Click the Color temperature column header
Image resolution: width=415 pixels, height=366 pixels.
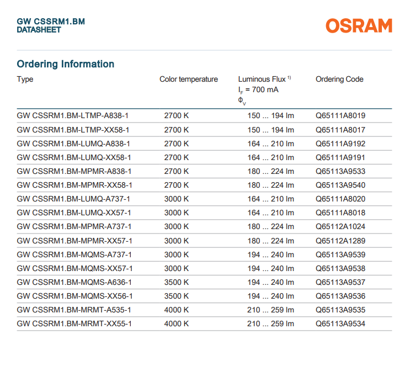pyautogui.click(x=188, y=79)
